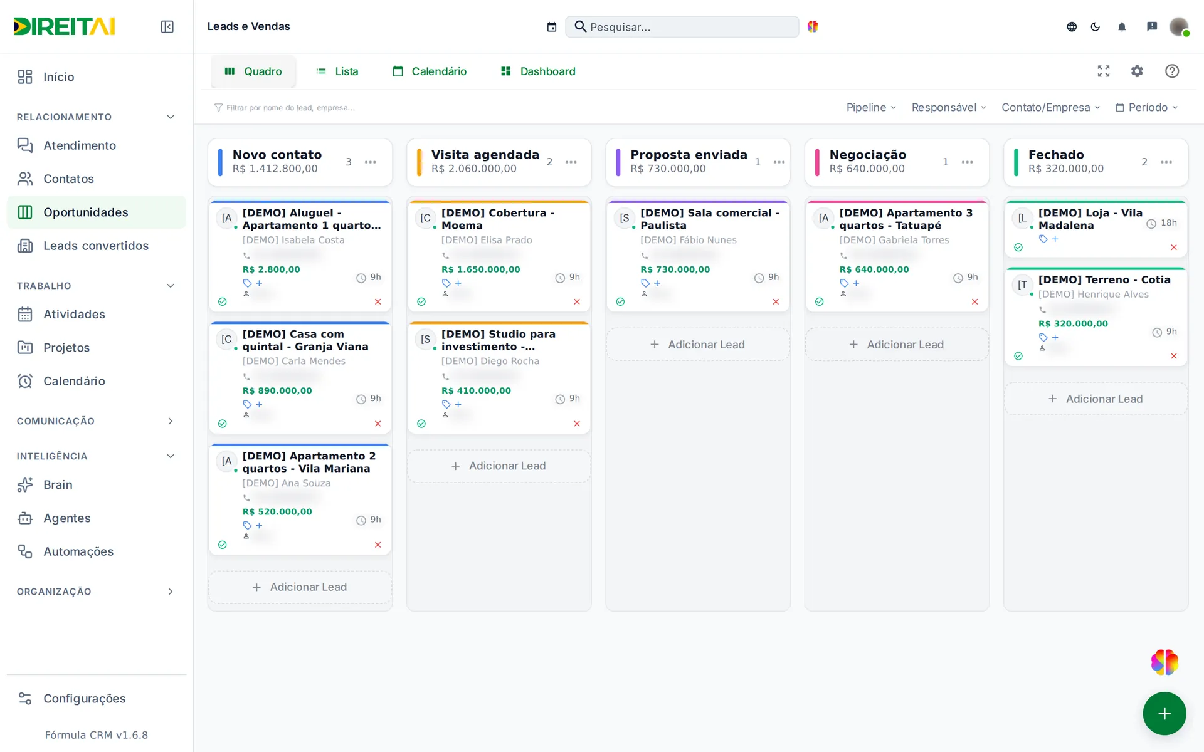The width and height of the screenshot is (1204, 752).
Task: Mark Apartamento 3 quartos - Tatuapé as won
Action: pyautogui.click(x=819, y=302)
